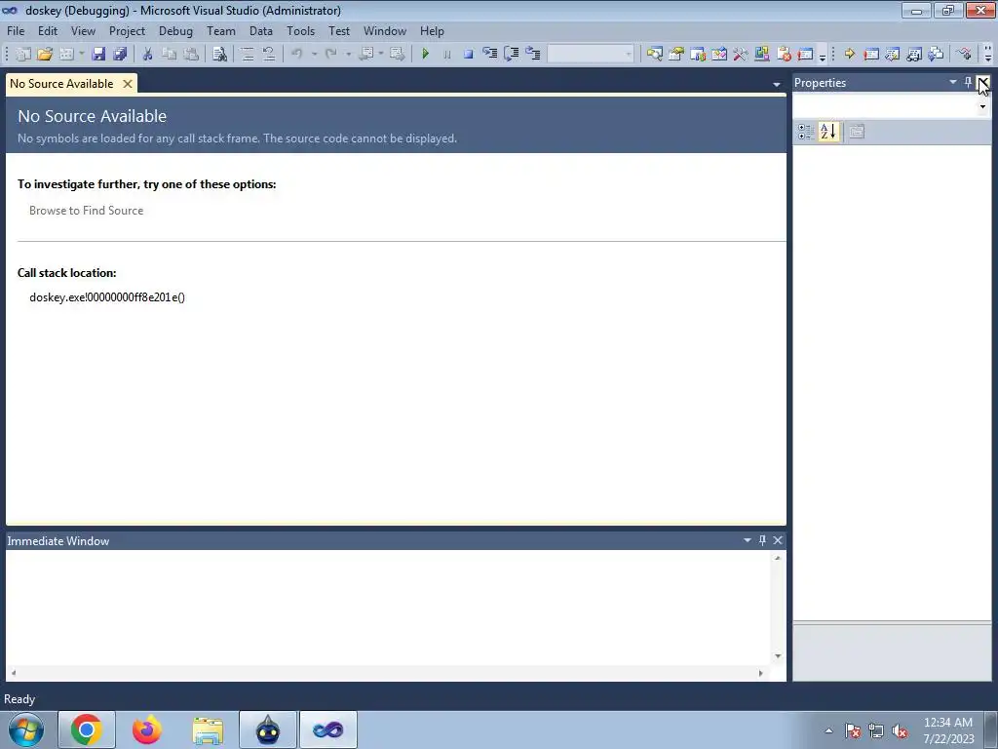The height and width of the screenshot is (749, 998).
Task: Click the Save All icon
Action: point(120,55)
